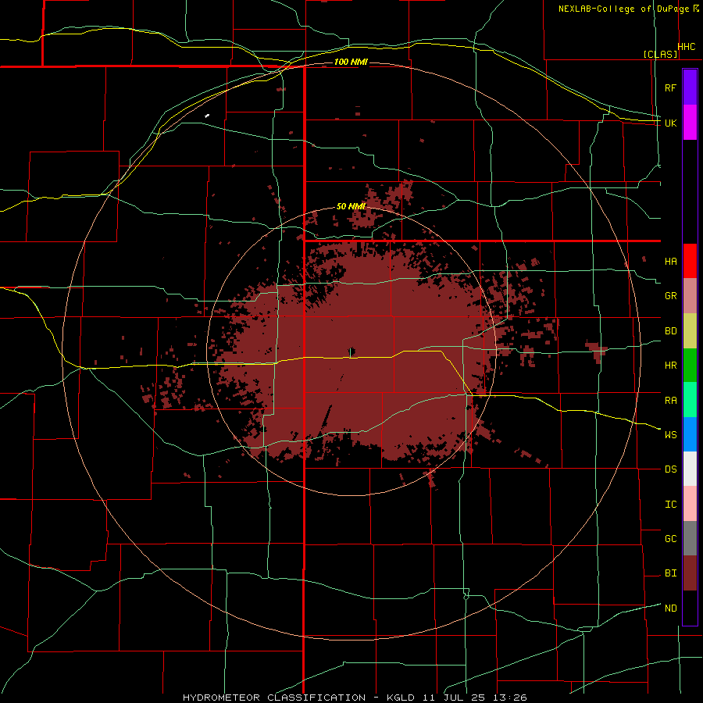Click the BD yellow legend swatch

(690, 330)
